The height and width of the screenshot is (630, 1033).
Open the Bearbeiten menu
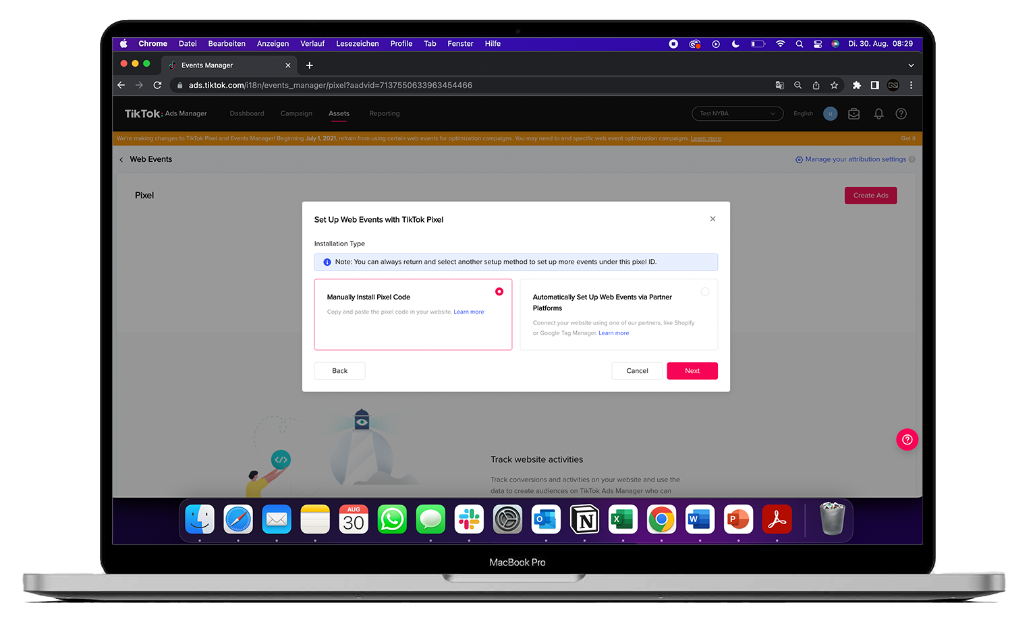coord(227,44)
